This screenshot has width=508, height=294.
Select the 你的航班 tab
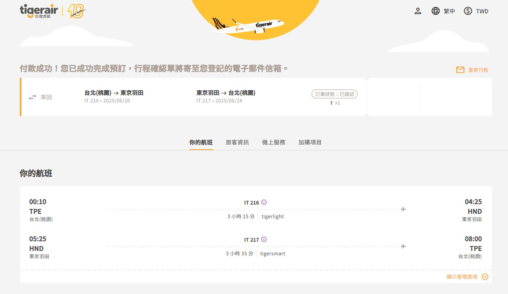click(201, 142)
